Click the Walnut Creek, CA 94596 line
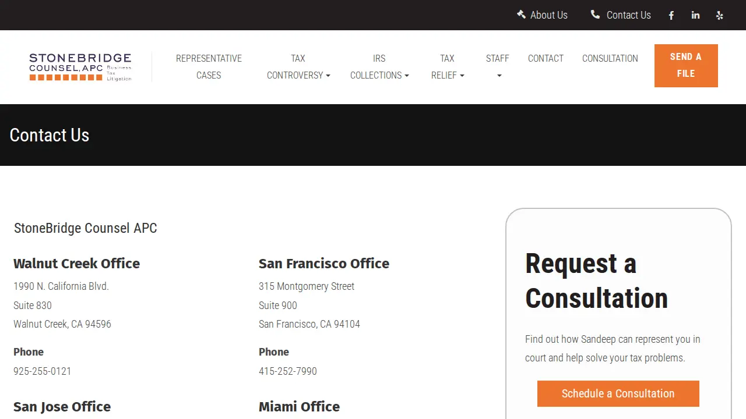 [62, 324]
